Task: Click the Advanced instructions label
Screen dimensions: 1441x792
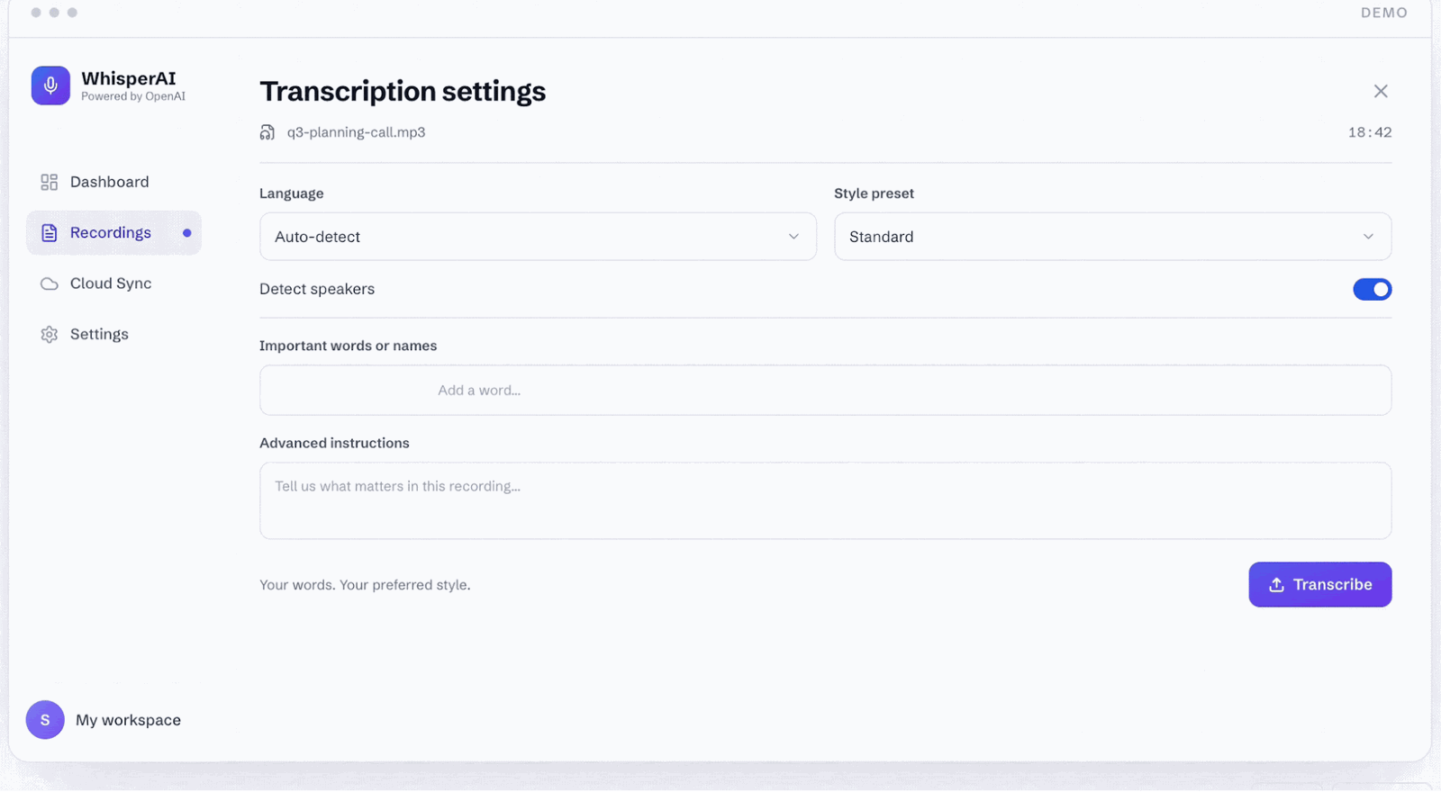Action: point(334,443)
